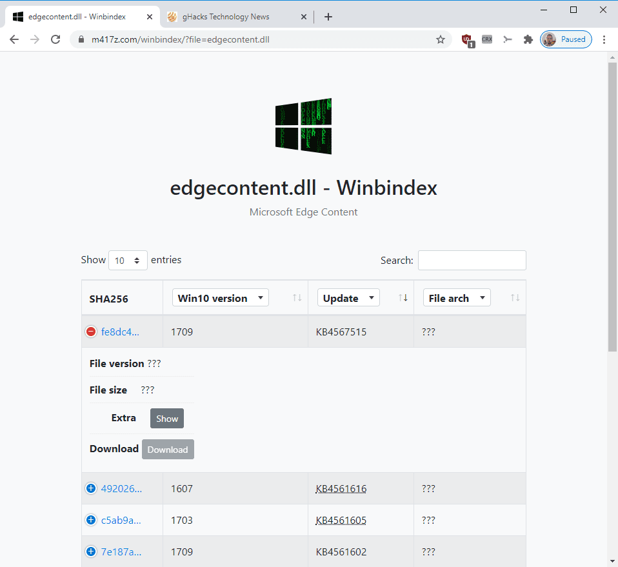The image size is (618, 567).
Task: Click the address bar URL
Action: pos(181,39)
